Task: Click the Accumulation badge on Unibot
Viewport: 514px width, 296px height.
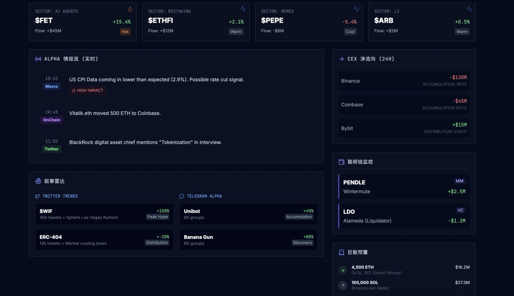Action: coord(299,217)
